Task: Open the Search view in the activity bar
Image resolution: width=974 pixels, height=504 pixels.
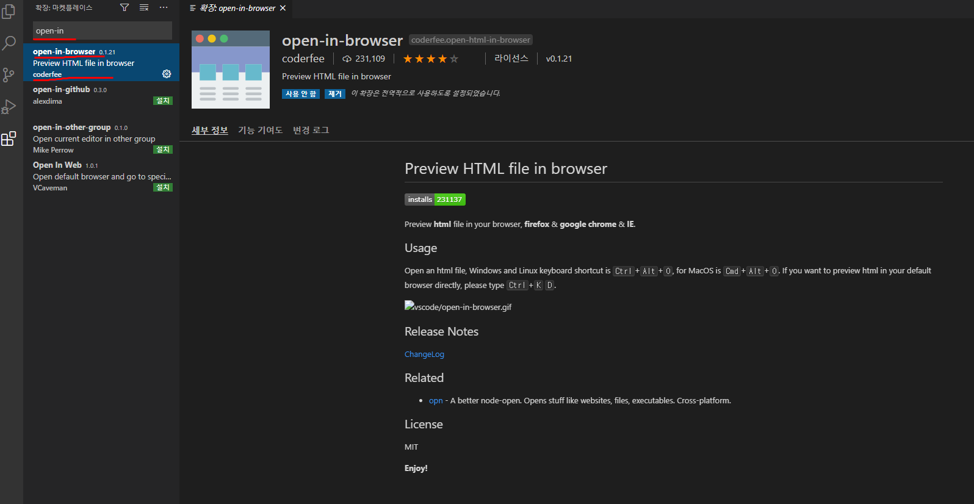Action: pos(9,43)
